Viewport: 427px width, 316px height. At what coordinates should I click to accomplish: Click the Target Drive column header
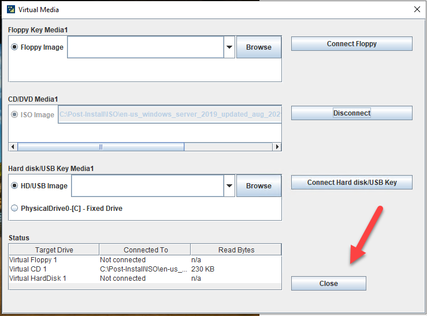click(x=54, y=250)
